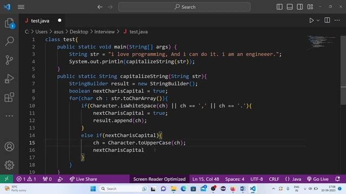Show hidden system tray icons chevron

[274, 189]
